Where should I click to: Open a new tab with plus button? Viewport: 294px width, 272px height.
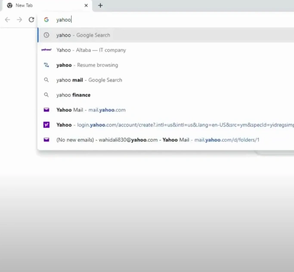(100, 6)
